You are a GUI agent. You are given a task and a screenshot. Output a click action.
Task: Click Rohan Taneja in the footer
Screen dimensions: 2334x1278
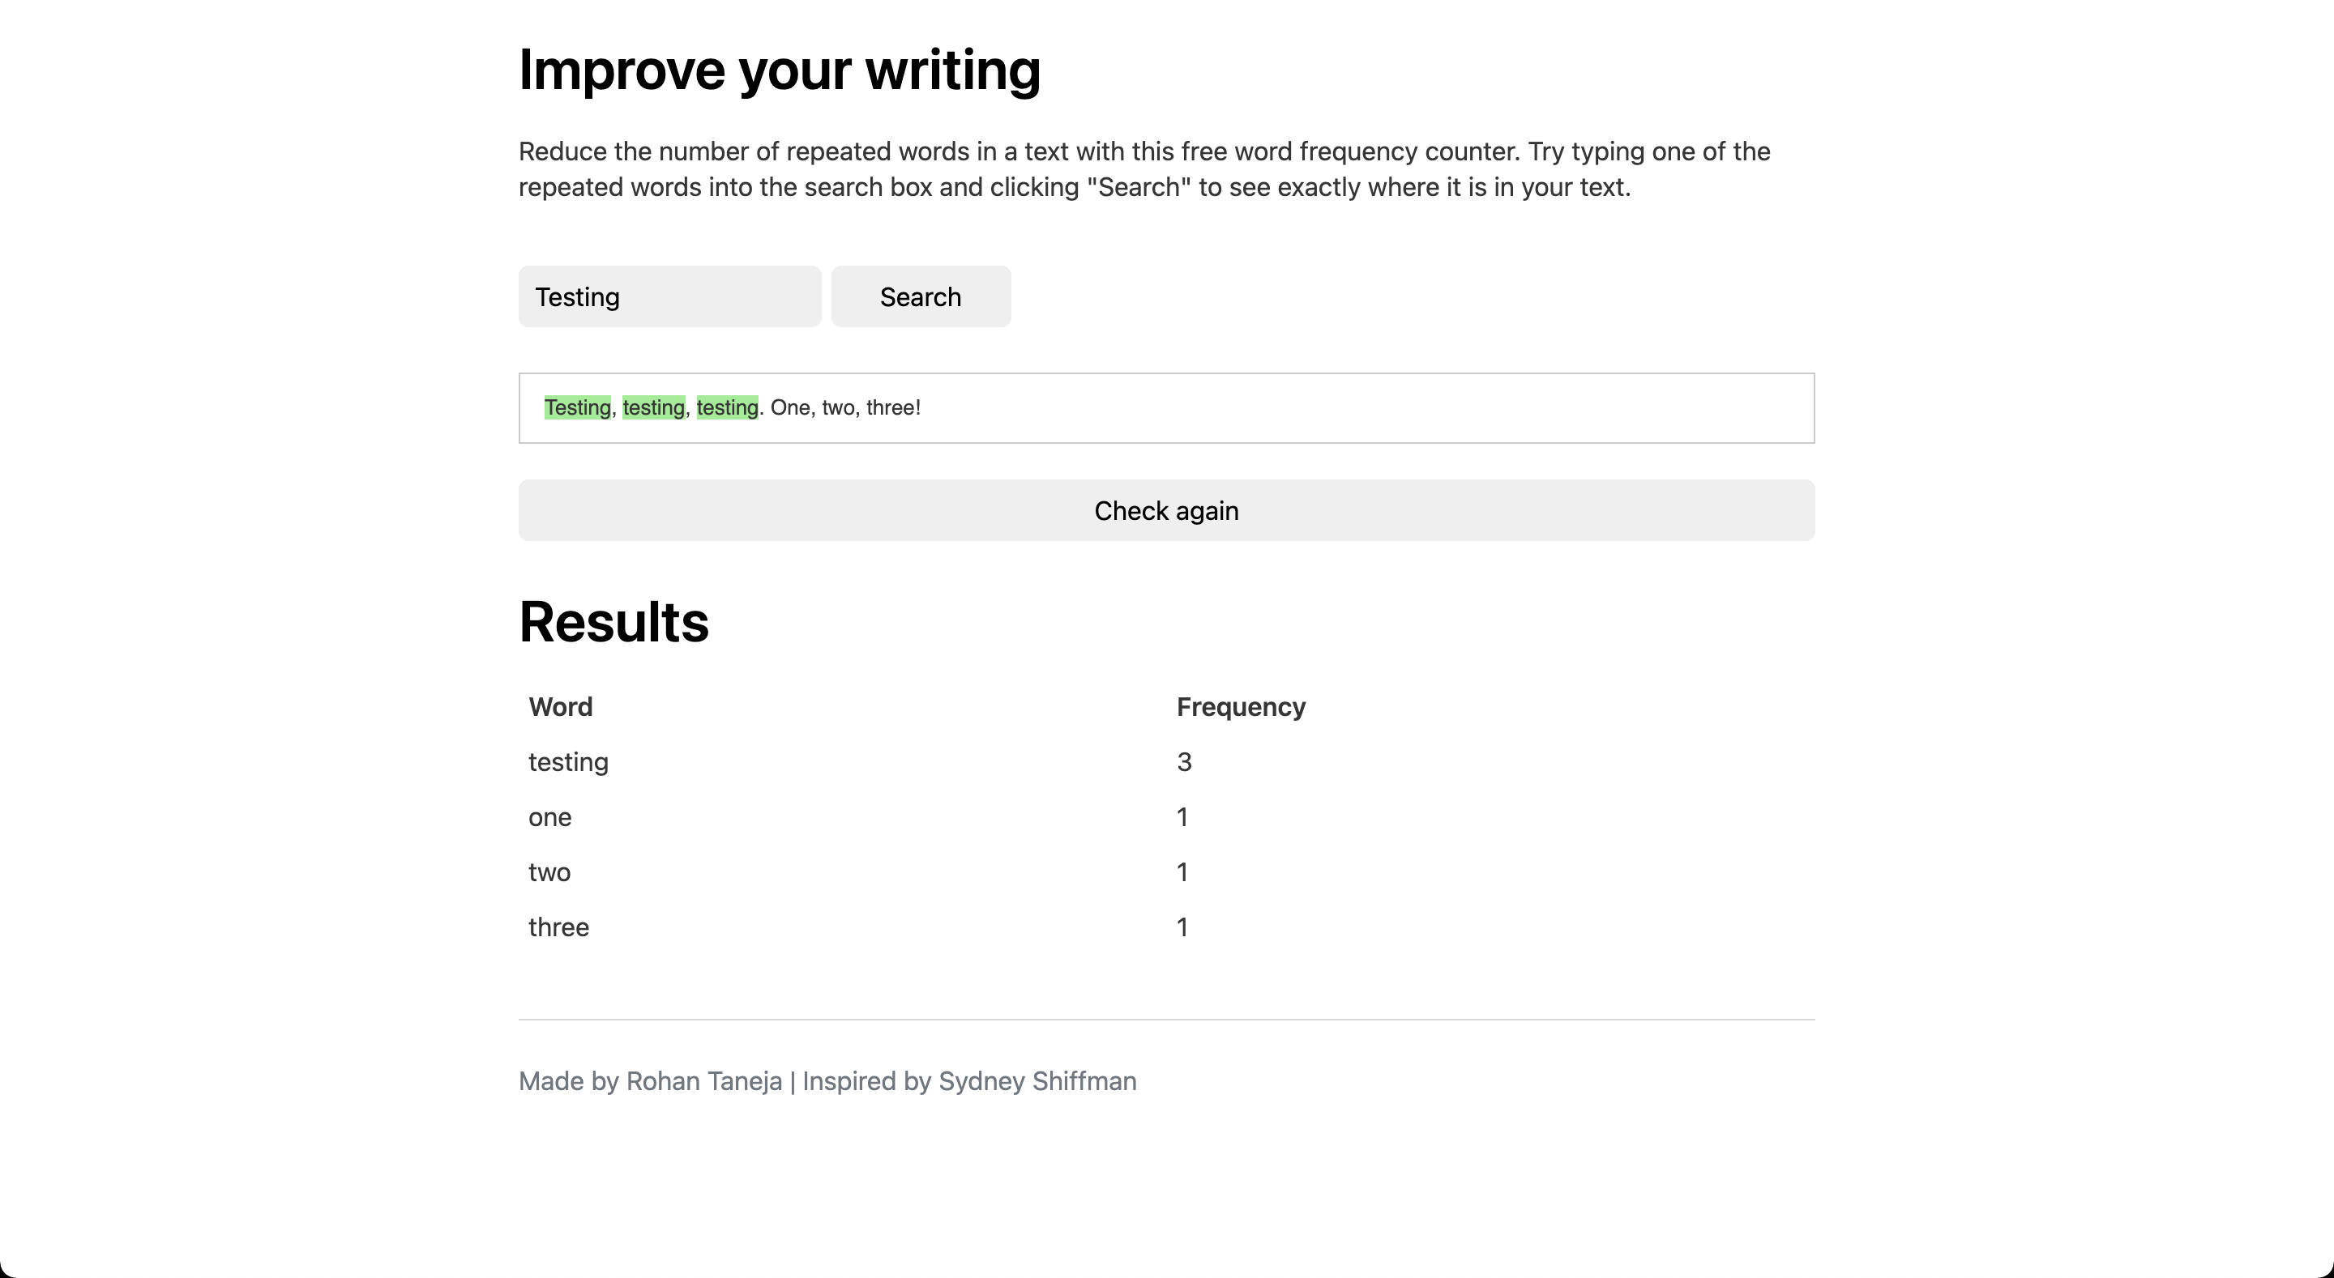(703, 1080)
